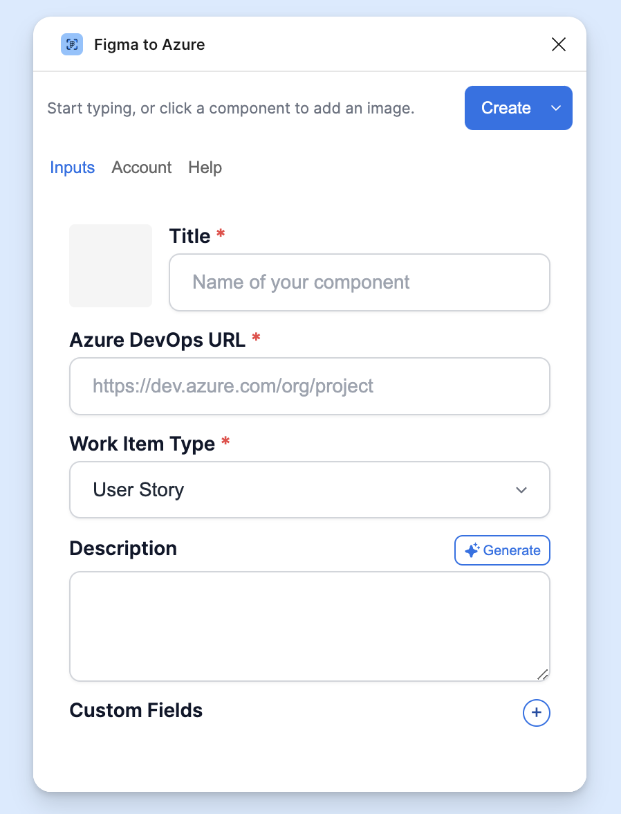Click the chevron in User Story selector
621x814 pixels.
point(521,489)
